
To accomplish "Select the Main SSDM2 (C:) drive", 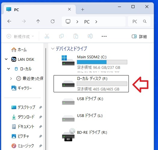I will (x=91, y=62).
